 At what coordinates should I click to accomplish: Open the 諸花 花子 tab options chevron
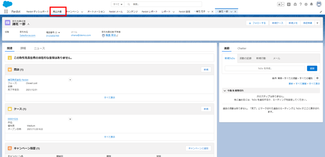[x=208, y=12]
